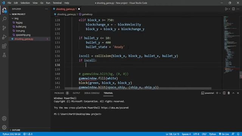Open the aka.ms/pscore6 link in terminal
Image resolution: width=242 pixels, height=136 pixels.
[115, 108]
